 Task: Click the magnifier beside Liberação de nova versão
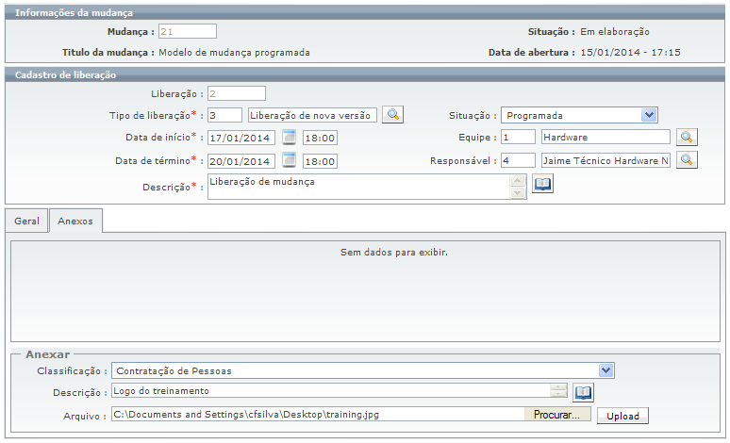392,115
